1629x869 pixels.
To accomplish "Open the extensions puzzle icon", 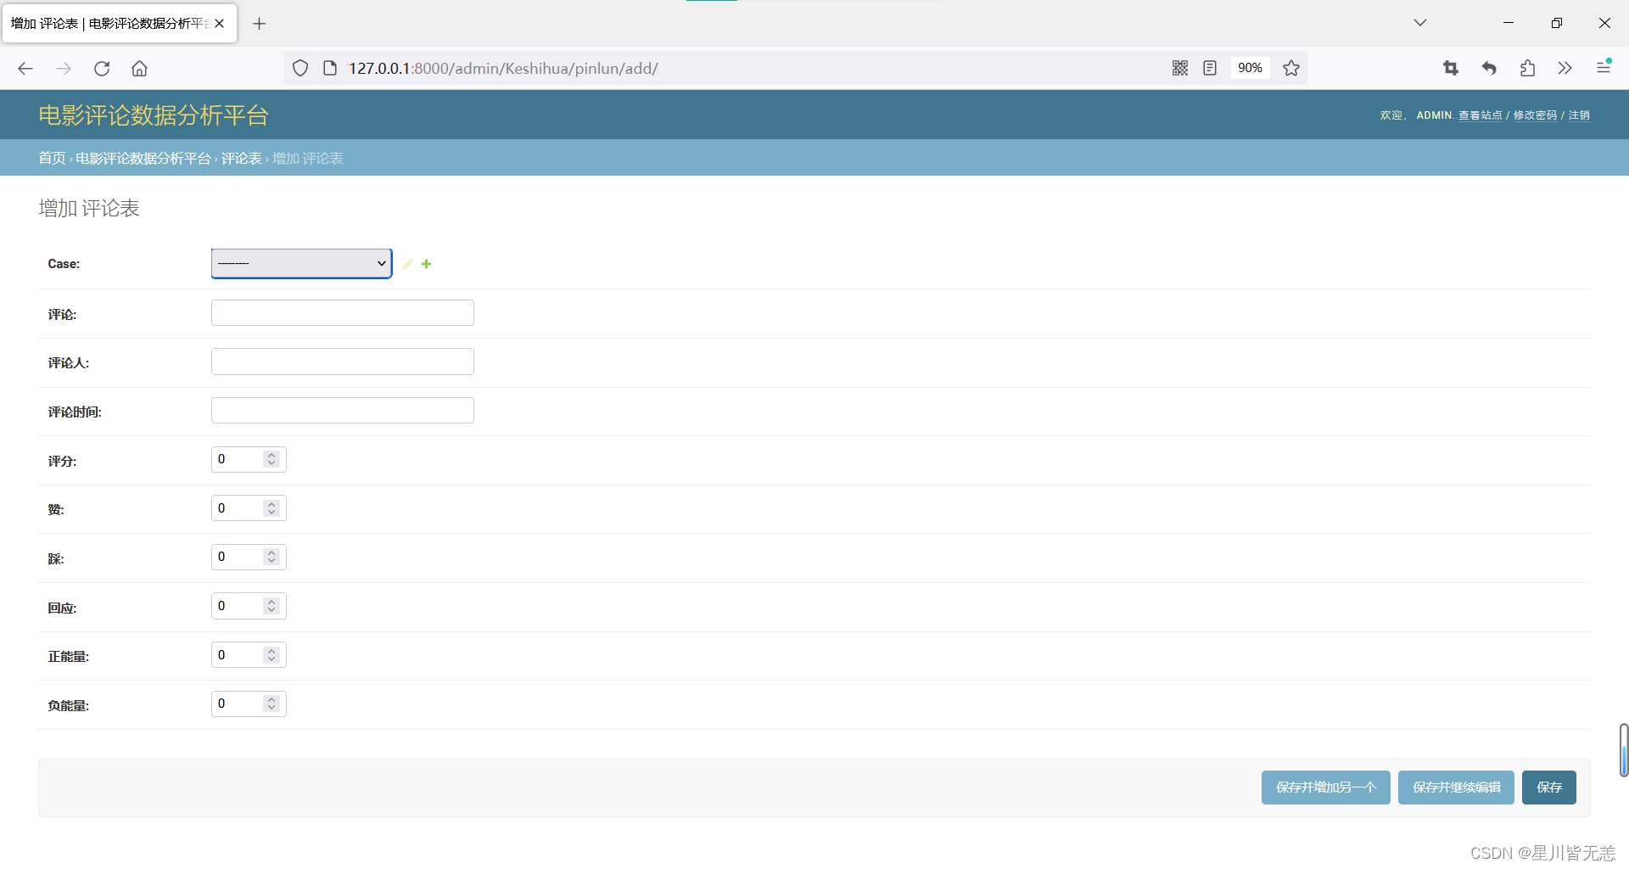I will pos(1527,69).
